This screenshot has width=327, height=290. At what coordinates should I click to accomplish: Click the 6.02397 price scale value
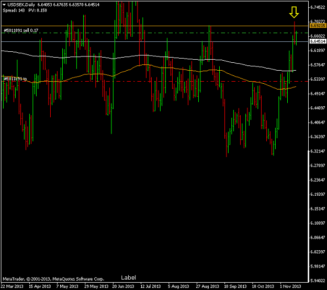[318, 252]
